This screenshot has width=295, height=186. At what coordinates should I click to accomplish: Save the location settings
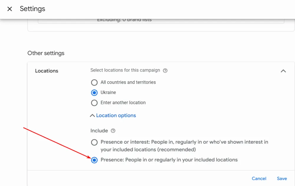point(282,178)
